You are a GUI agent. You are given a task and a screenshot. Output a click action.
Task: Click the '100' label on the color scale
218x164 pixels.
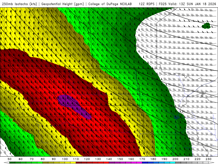click(x=65, y=159)
